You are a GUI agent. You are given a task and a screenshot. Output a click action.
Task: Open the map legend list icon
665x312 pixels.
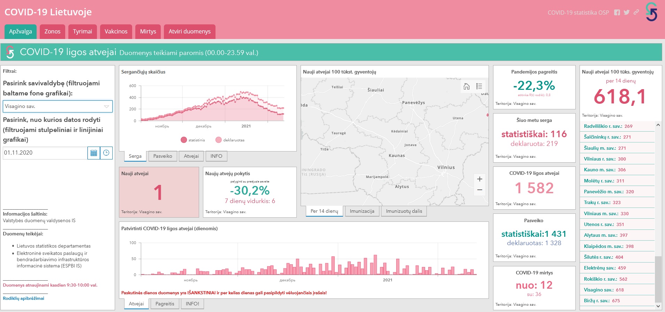click(479, 86)
